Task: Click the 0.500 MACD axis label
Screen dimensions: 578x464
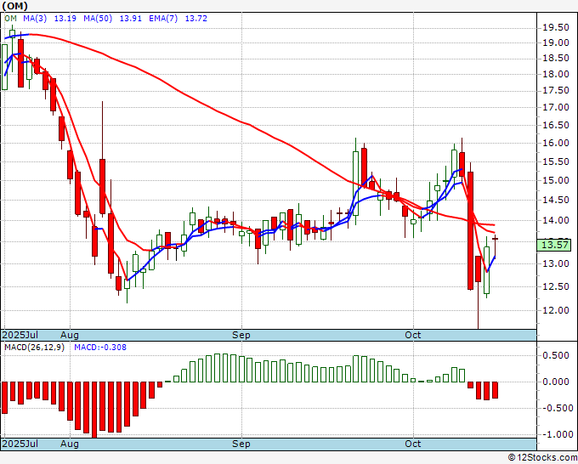Action: tap(556, 355)
